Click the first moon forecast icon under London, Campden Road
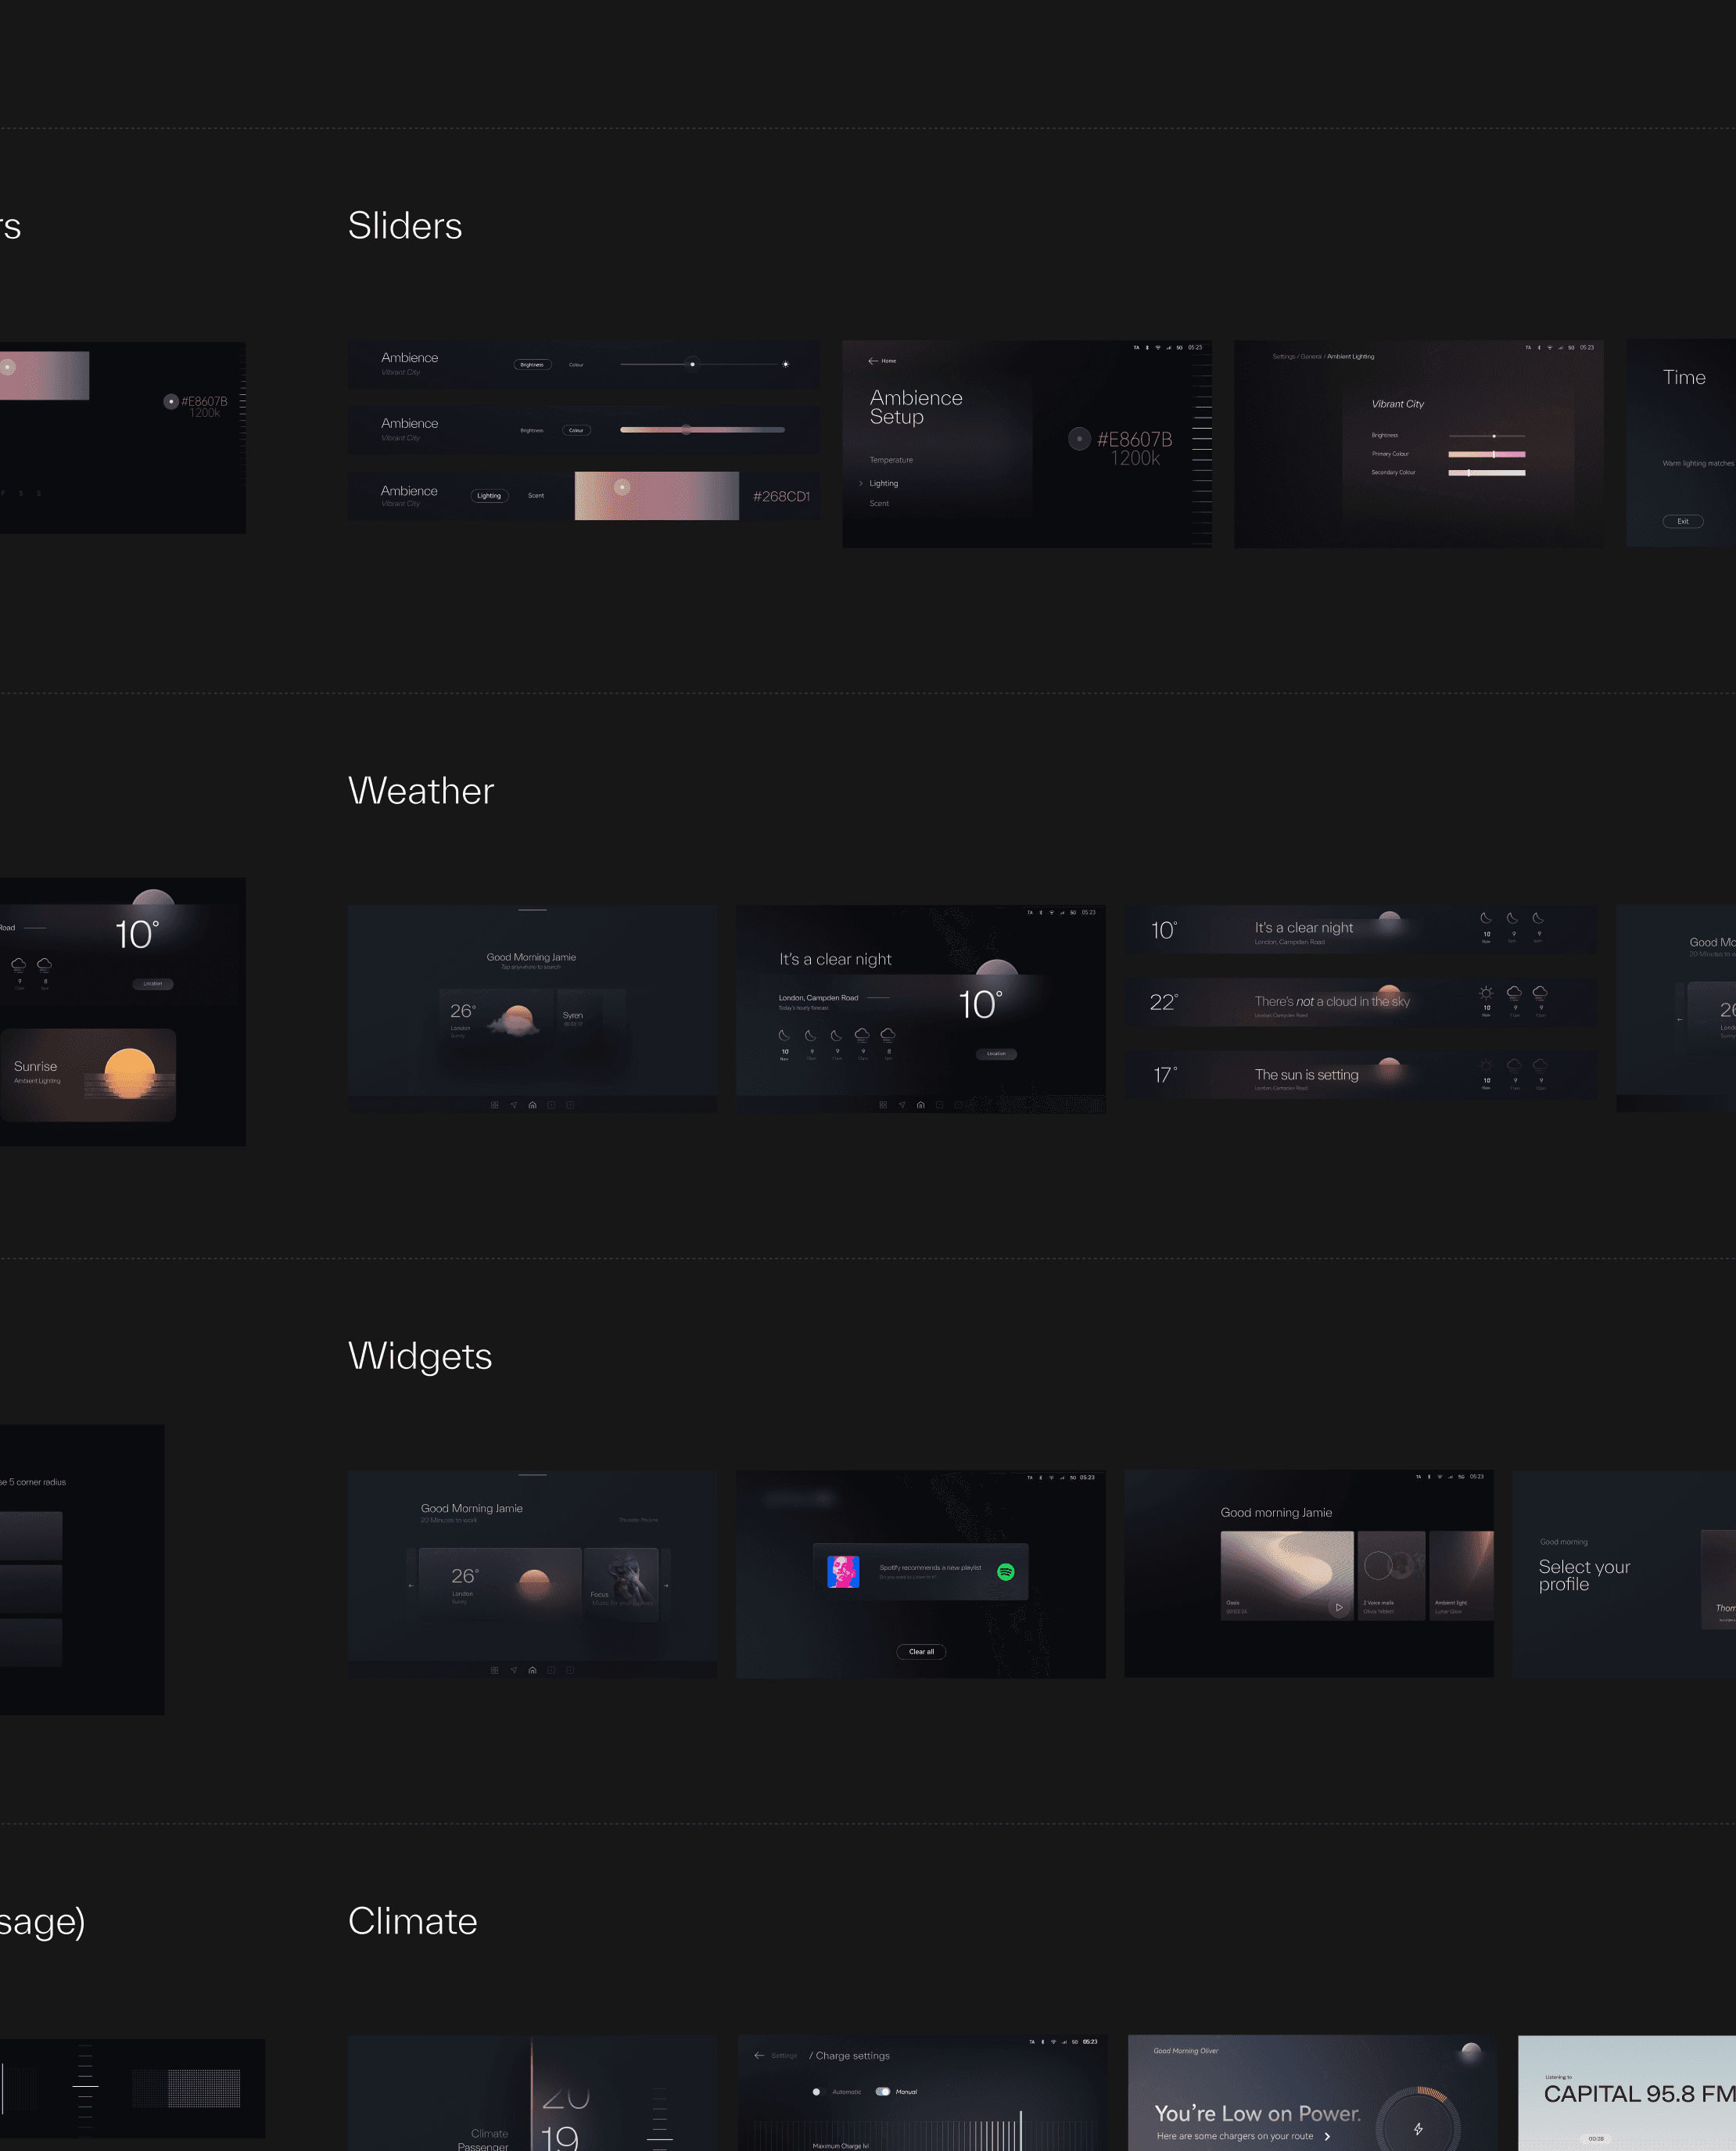Image resolution: width=1736 pixels, height=2151 pixels. click(x=785, y=1035)
